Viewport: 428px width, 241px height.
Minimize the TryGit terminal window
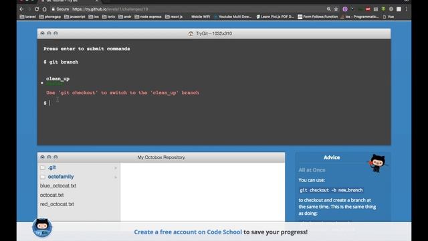point(49,33)
